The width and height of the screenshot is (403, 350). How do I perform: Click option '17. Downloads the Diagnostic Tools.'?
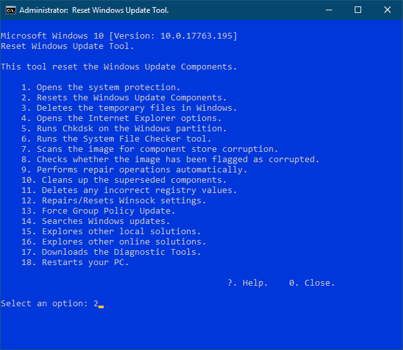click(x=111, y=252)
